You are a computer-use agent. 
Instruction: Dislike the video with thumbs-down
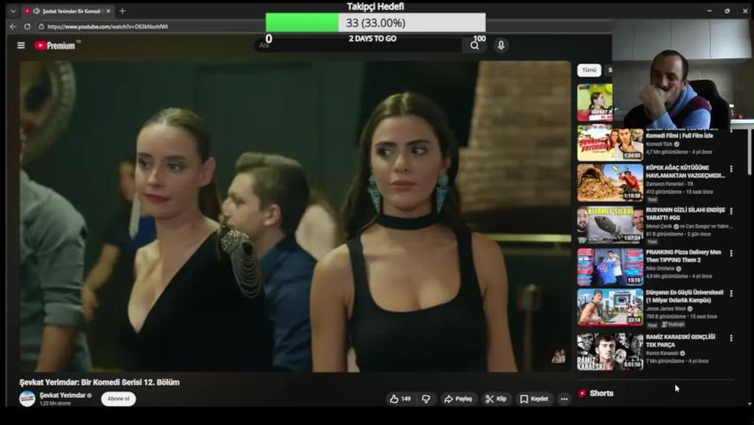426,399
